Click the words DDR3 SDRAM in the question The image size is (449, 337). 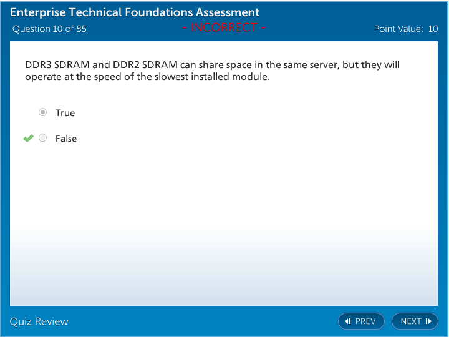coord(57,65)
